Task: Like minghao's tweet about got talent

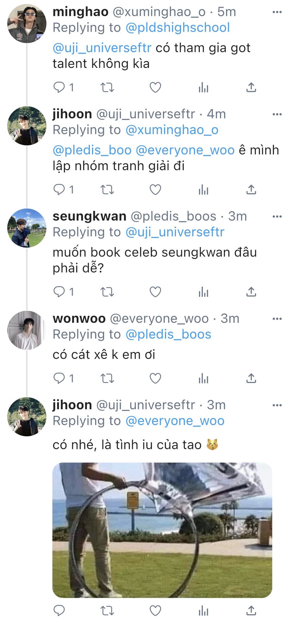Action: tap(155, 87)
